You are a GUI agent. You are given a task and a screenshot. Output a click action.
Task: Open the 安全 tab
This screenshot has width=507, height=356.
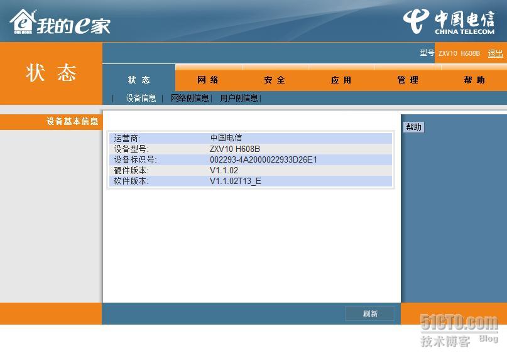coord(275,80)
